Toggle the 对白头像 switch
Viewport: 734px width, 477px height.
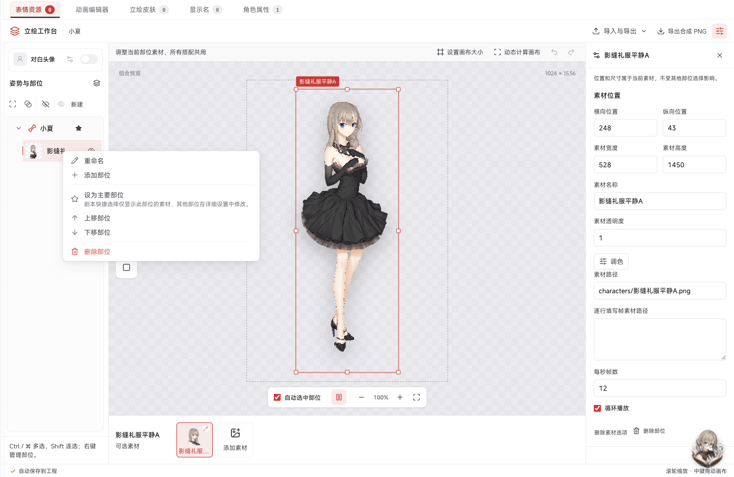click(x=89, y=59)
